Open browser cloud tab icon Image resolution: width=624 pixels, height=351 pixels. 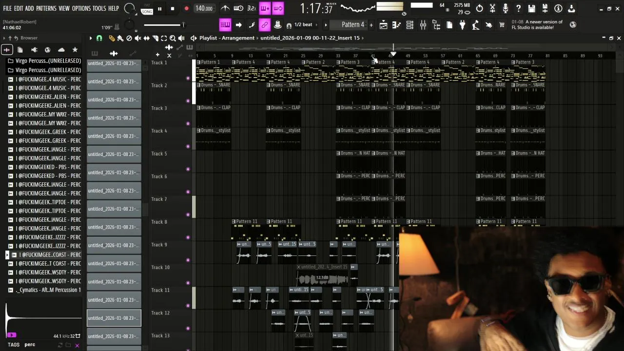pyautogui.click(x=61, y=50)
